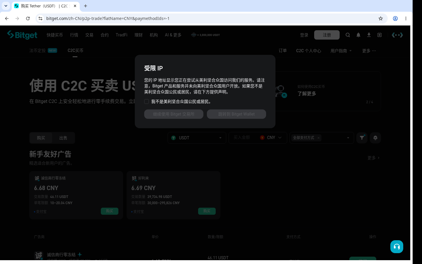Viewport: 422px width, 264px height.
Task: Expand the payment methods dropdown arrow
Action: pyautogui.click(x=348, y=138)
